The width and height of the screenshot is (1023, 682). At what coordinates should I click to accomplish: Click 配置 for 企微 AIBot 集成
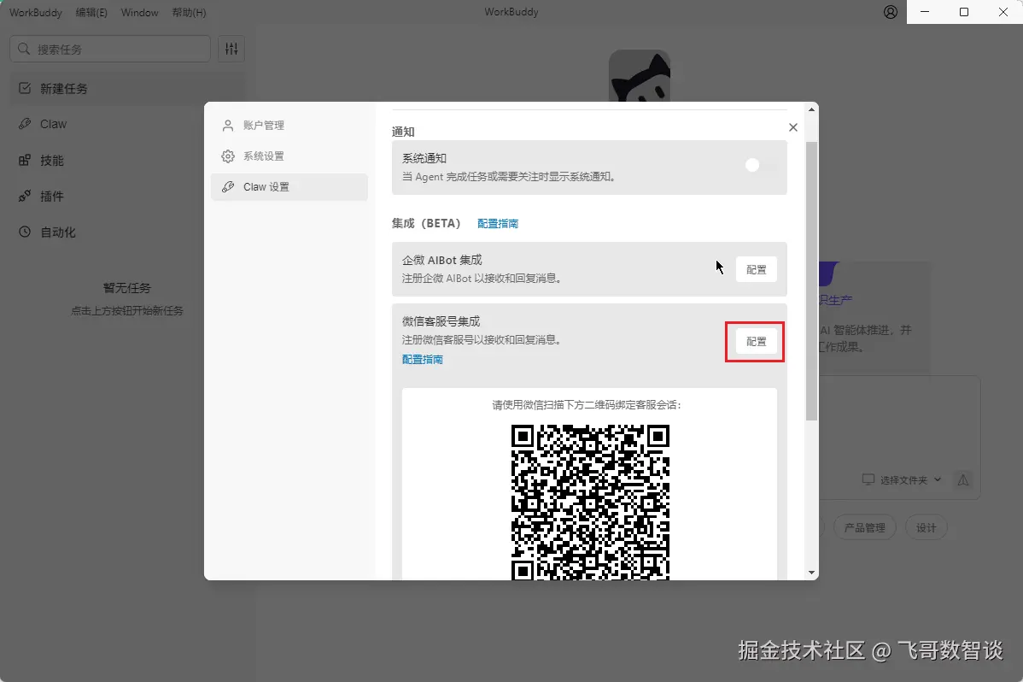click(x=757, y=270)
